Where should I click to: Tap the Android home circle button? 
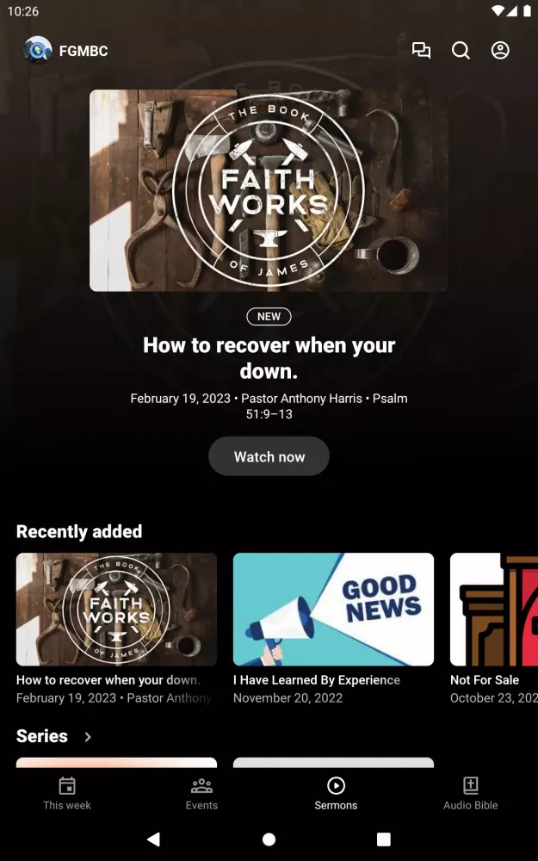point(269,839)
